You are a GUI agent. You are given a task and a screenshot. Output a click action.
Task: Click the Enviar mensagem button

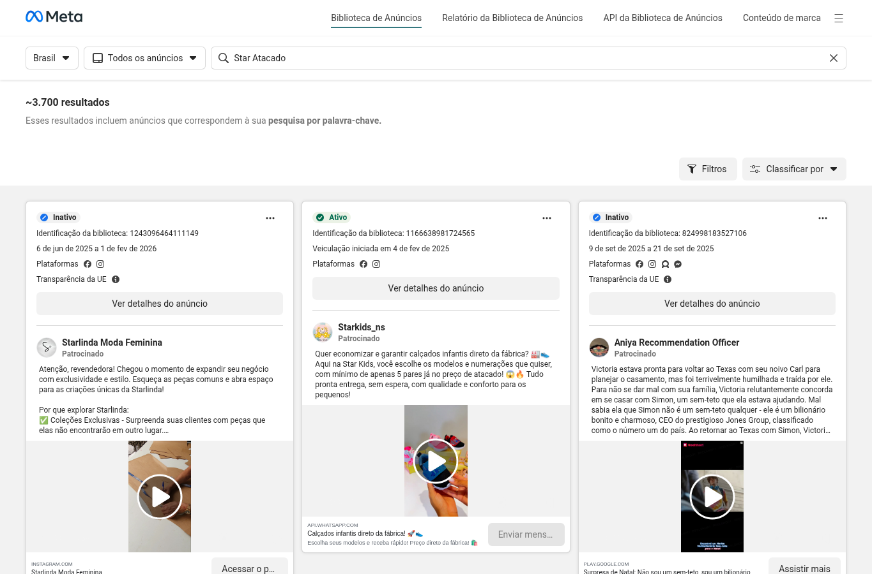coord(526,534)
